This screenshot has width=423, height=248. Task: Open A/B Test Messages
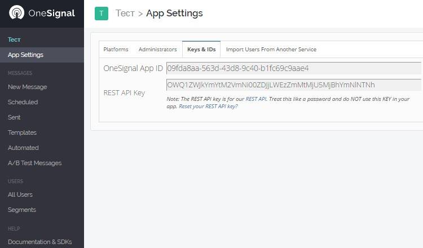pos(35,163)
